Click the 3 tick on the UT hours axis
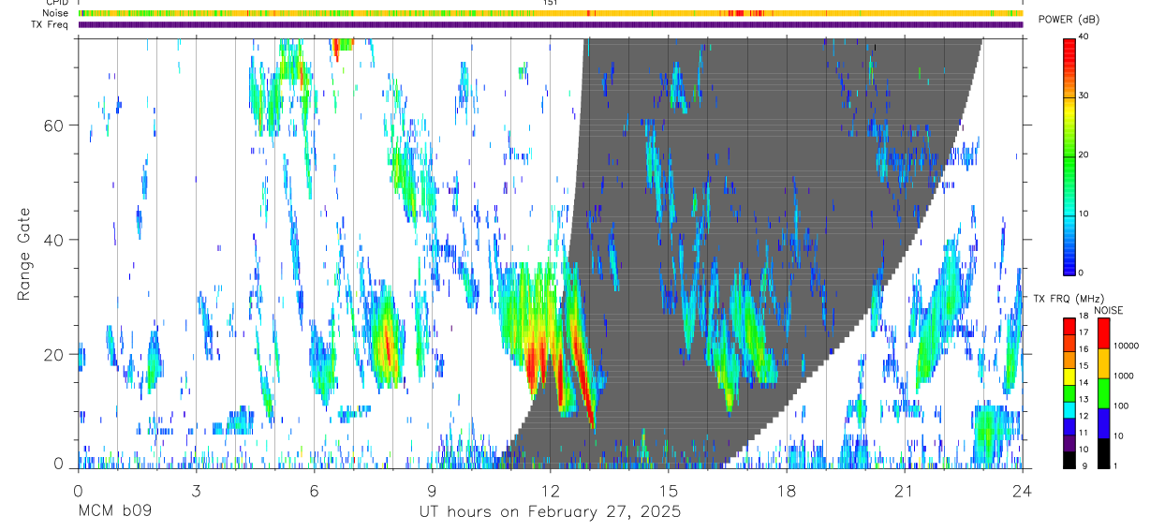The width and height of the screenshot is (1150, 531). pos(196,491)
